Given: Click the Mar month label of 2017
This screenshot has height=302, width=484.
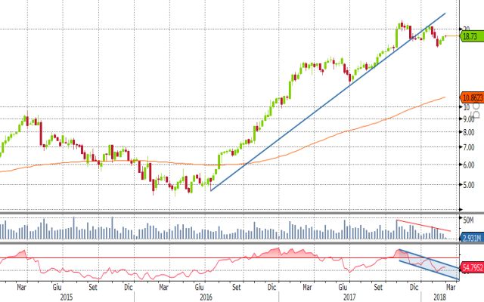Looking at the screenshot, I should 307,287.
